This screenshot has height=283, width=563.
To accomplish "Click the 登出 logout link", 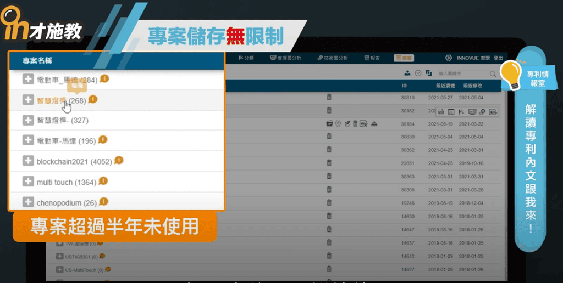I will 498,58.
